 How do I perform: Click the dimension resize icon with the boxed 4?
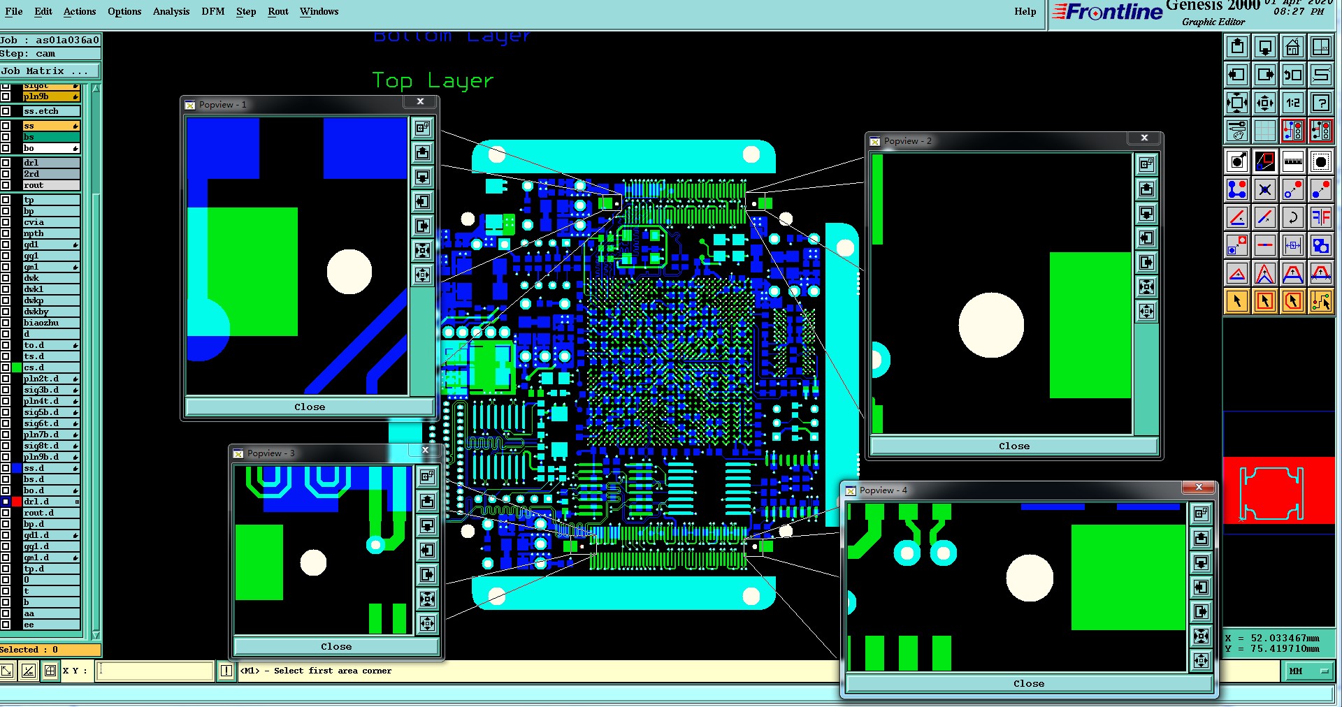1293,245
